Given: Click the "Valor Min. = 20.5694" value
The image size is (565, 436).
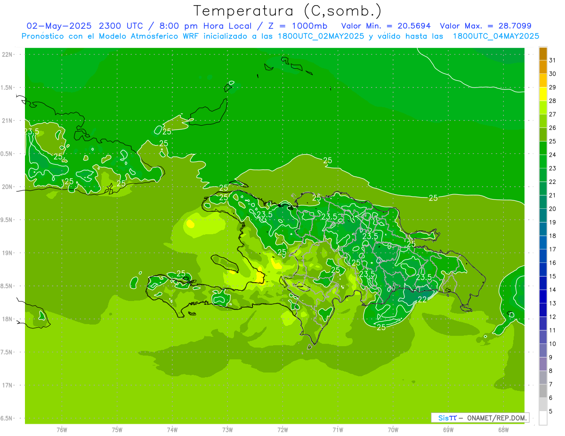Looking at the screenshot, I should (386, 26).
